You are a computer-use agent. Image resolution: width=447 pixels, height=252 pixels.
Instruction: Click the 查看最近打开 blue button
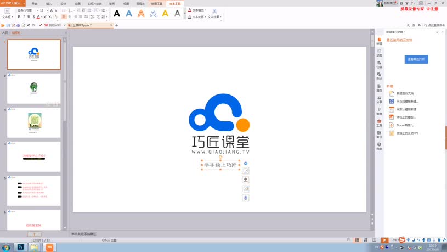(x=416, y=59)
